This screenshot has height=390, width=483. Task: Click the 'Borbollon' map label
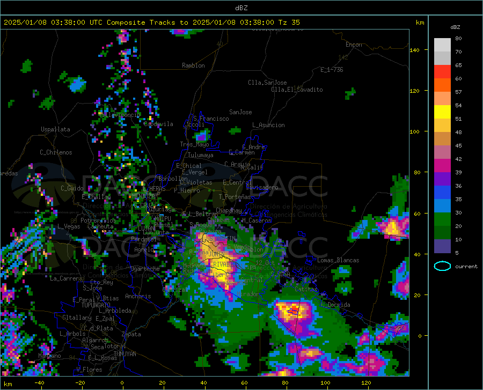tap(173, 179)
